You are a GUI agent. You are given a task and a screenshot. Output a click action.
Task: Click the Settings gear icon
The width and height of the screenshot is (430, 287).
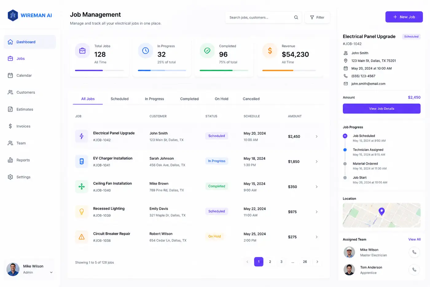point(10,177)
